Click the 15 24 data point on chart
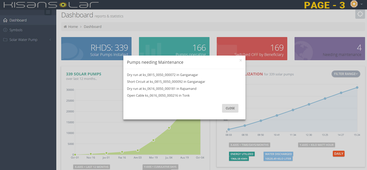Viewport: 367px width, 170px height. [357, 88]
